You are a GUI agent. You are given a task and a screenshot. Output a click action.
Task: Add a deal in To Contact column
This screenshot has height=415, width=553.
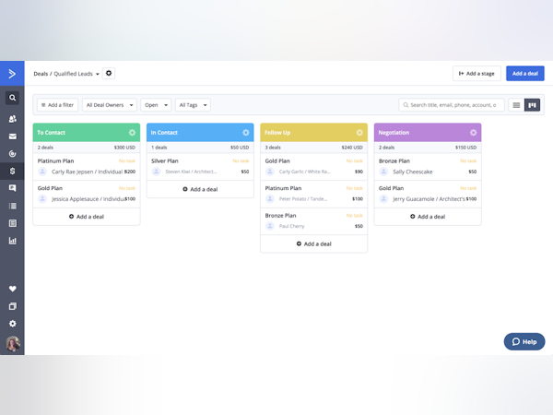pyautogui.click(x=87, y=217)
